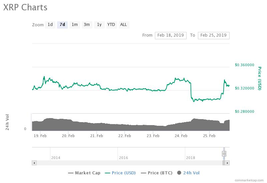The height and width of the screenshot is (183, 267).
Task: Open the coinmarketcap.com credit link
Action: point(249,180)
